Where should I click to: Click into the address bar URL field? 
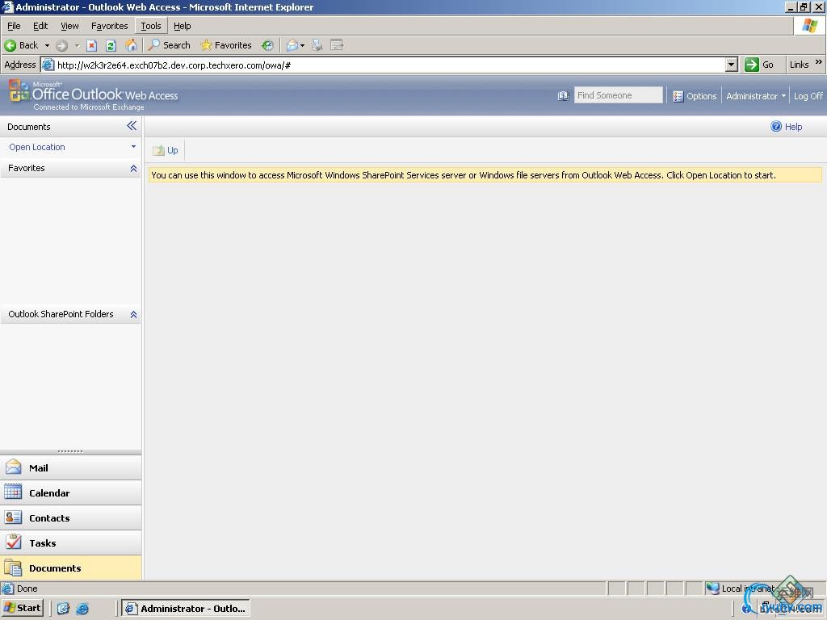coord(390,65)
